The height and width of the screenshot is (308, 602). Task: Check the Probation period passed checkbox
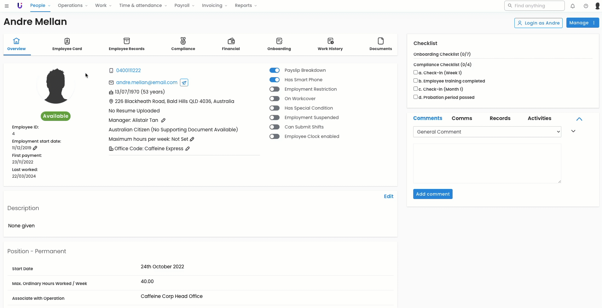pyautogui.click(x=415, y=97)
